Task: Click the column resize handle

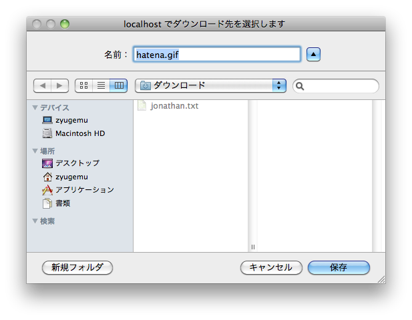Action: [253, 247]
